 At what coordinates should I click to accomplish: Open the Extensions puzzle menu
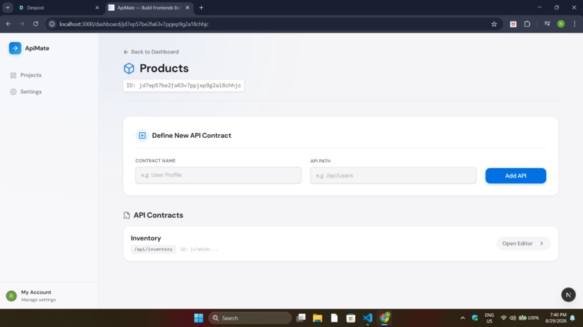click(527, 24)
